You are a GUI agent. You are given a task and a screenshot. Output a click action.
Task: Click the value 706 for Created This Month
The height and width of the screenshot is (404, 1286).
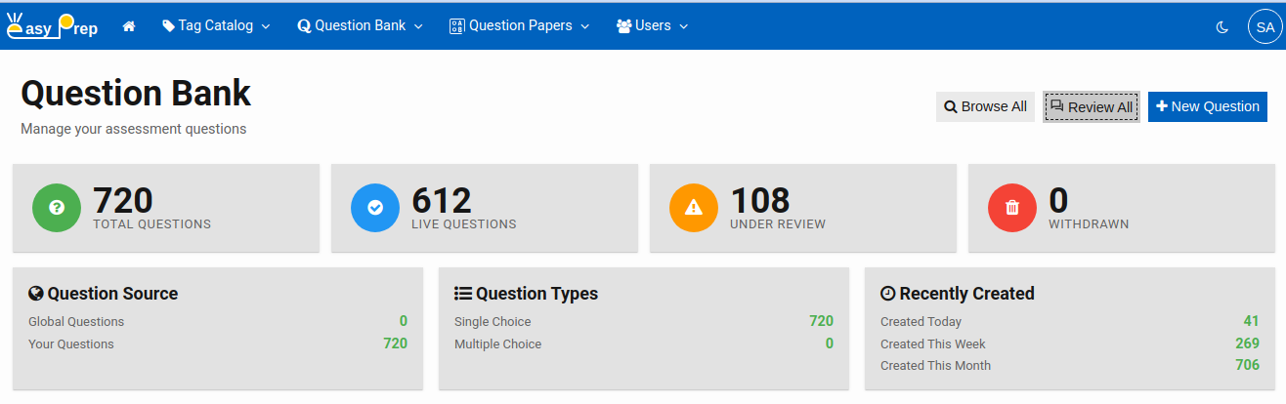click(1247, 365)
